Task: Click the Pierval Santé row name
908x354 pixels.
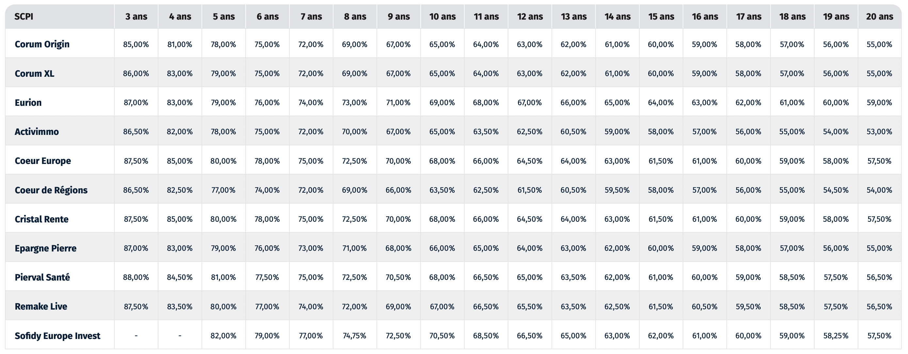Action: tap(42, 277)
